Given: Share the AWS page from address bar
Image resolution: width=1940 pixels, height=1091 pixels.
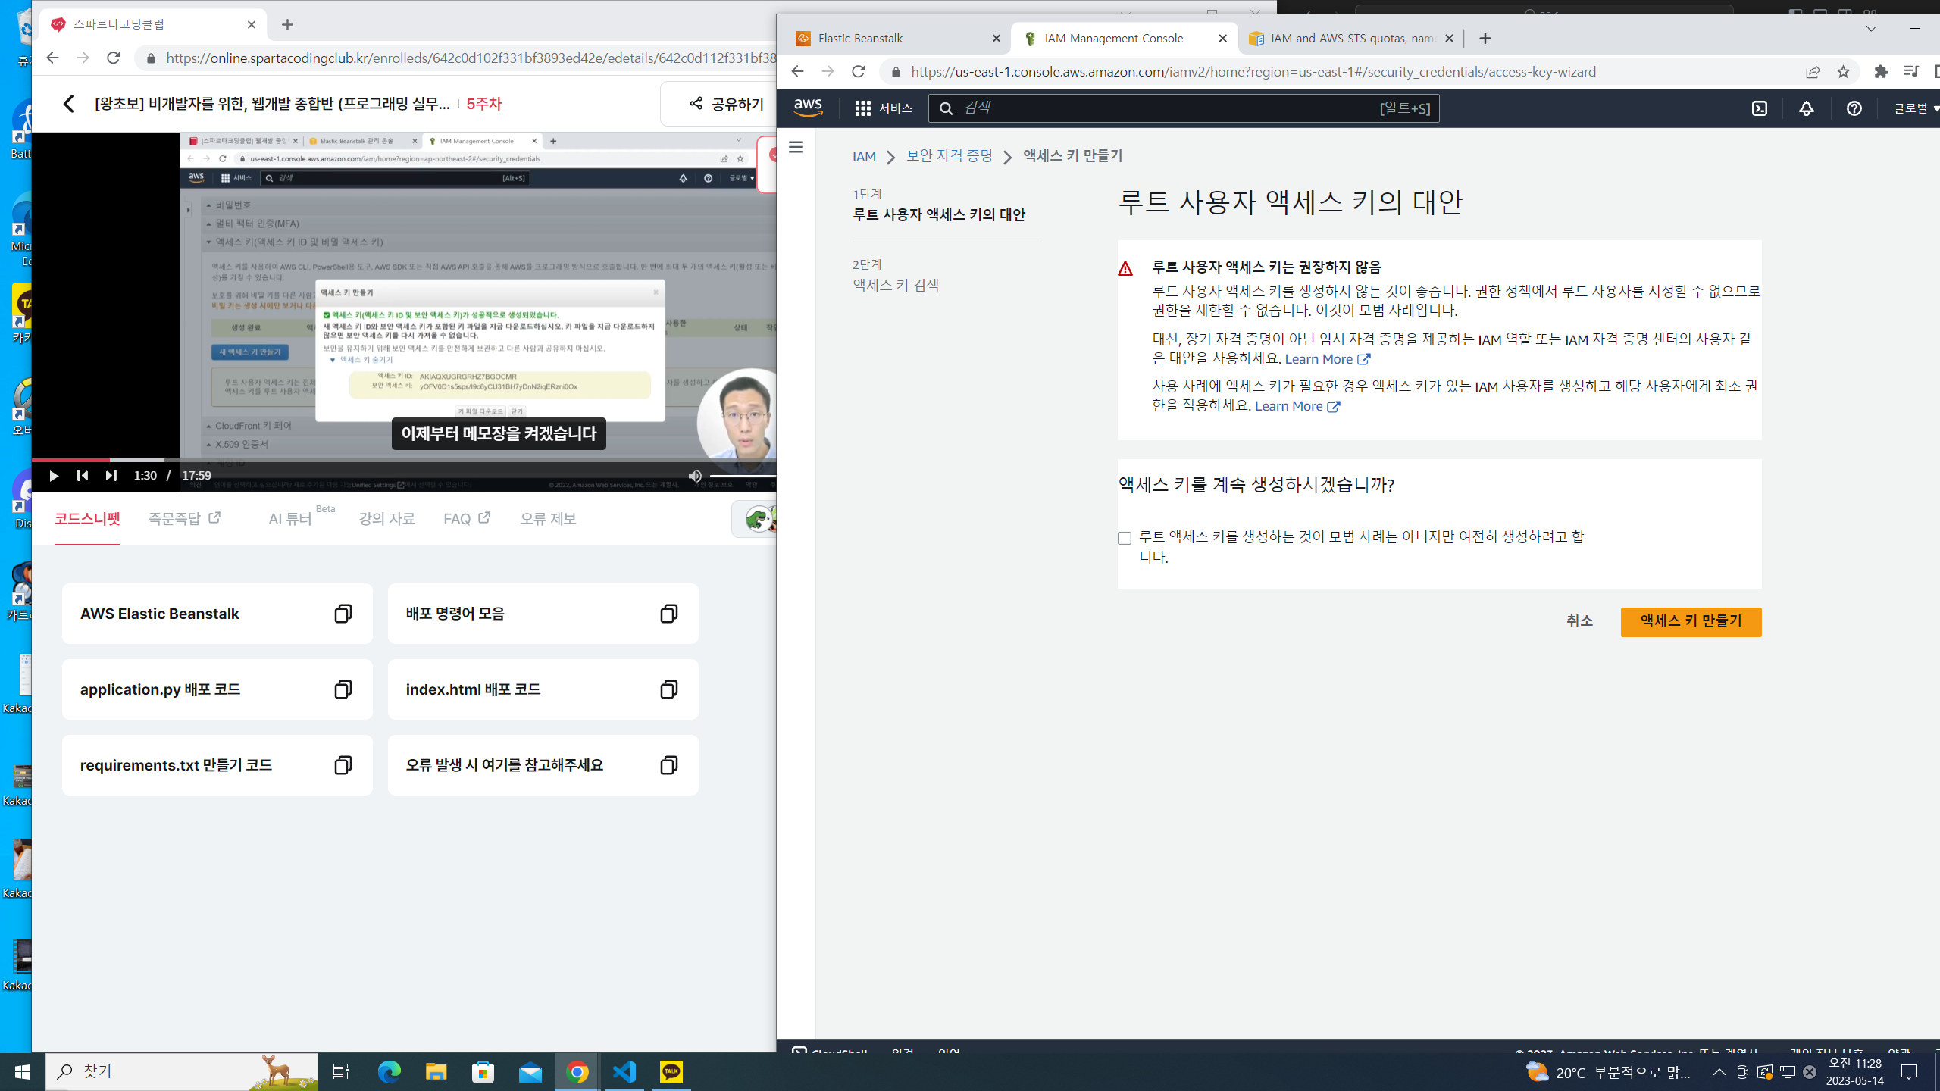Looking at the screenshot, I should tap(1813, 71).
